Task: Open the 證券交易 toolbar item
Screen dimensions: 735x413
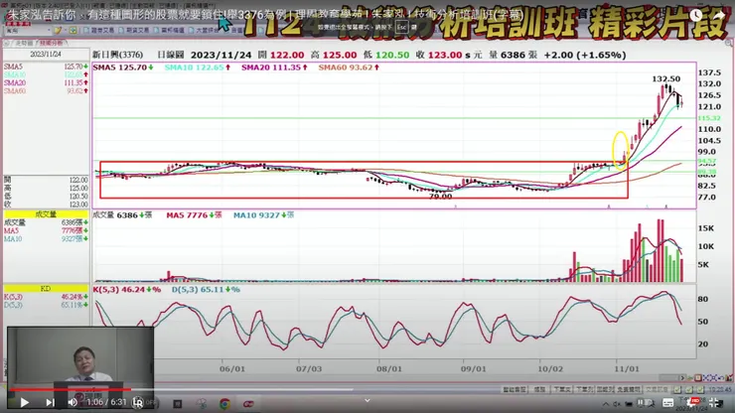Action: point(98,30)
